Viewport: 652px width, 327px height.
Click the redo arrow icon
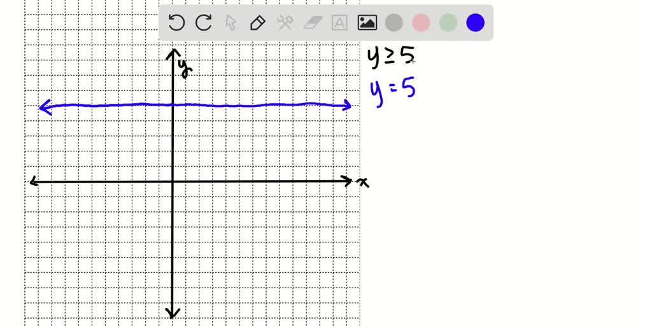pyautogui.click(x=203, y=22)
